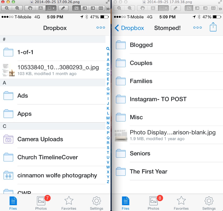The height and width of the screenshot is (211, 223).
Task: Open Settings tab on right Stomped! screen
Action: (209, 203)
